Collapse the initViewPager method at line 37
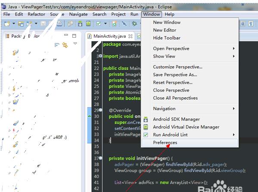Viewport: 258px width, 192px height. (x=100, y=158)
